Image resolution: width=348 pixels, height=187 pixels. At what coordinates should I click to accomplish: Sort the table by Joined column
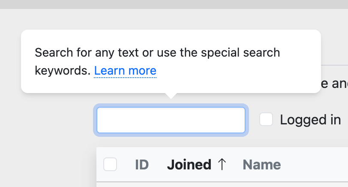click(189, 164)
